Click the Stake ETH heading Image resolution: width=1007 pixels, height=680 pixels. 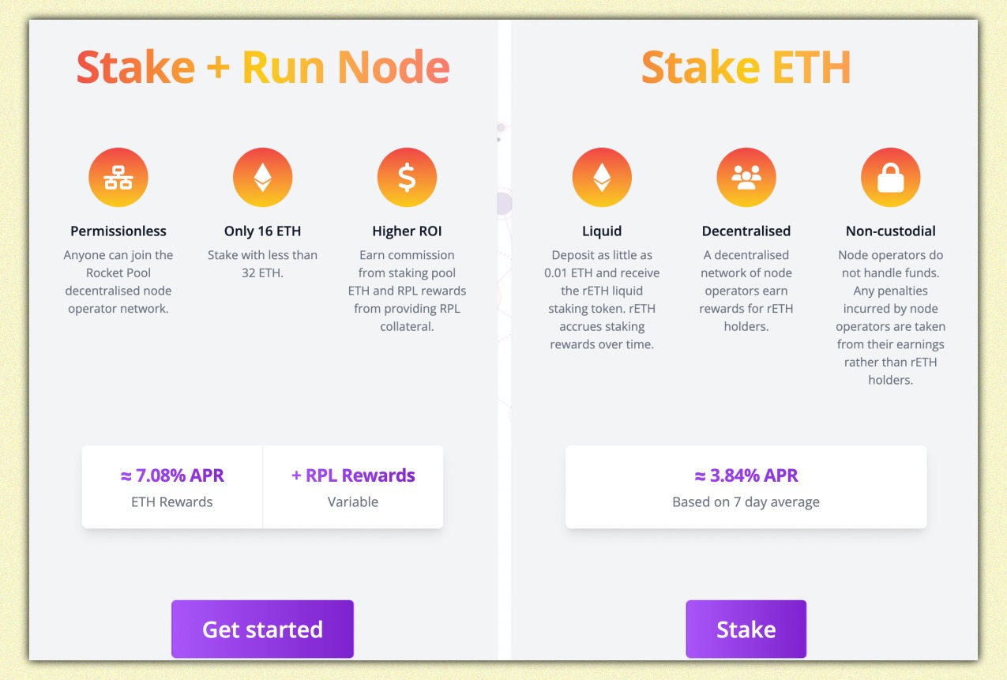pos(746,68)
